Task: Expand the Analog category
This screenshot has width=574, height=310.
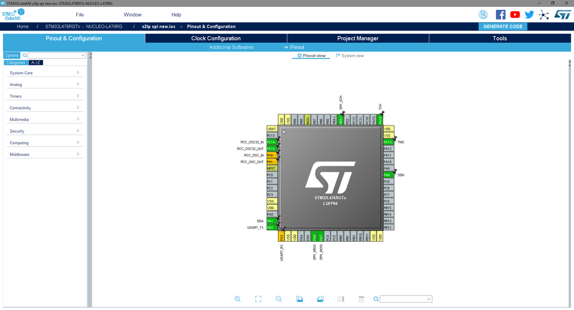Action: point(45,84)
